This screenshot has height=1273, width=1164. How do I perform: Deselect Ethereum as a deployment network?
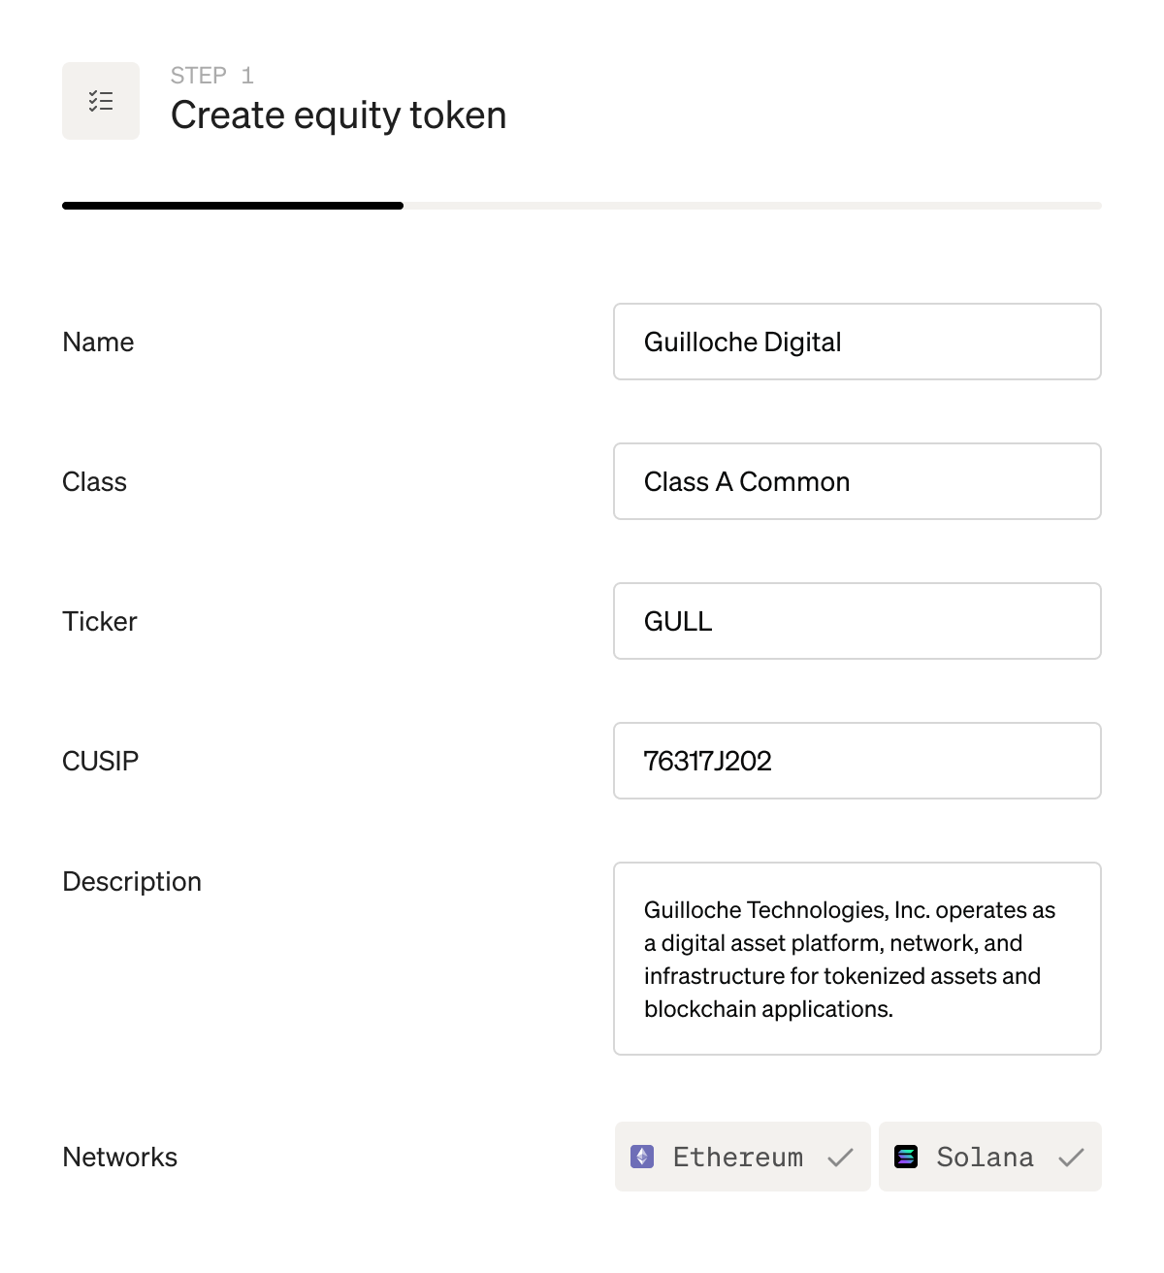(x=742, y=1157)
